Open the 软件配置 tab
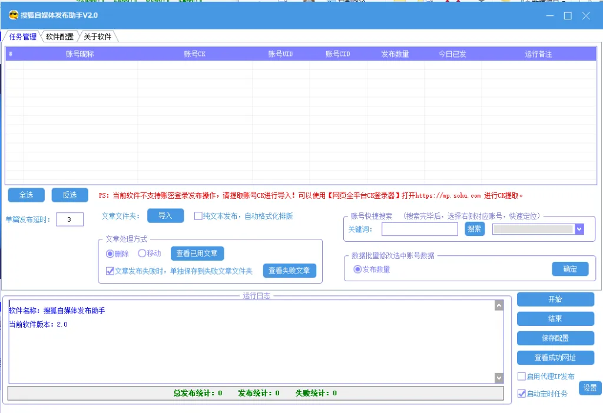This screenshot has height=413, width=603. point(59,36)
